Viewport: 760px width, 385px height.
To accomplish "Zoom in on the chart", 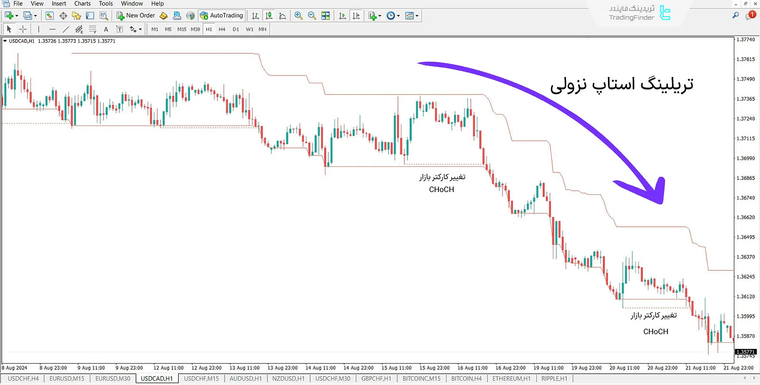I will tap(298, 16).
